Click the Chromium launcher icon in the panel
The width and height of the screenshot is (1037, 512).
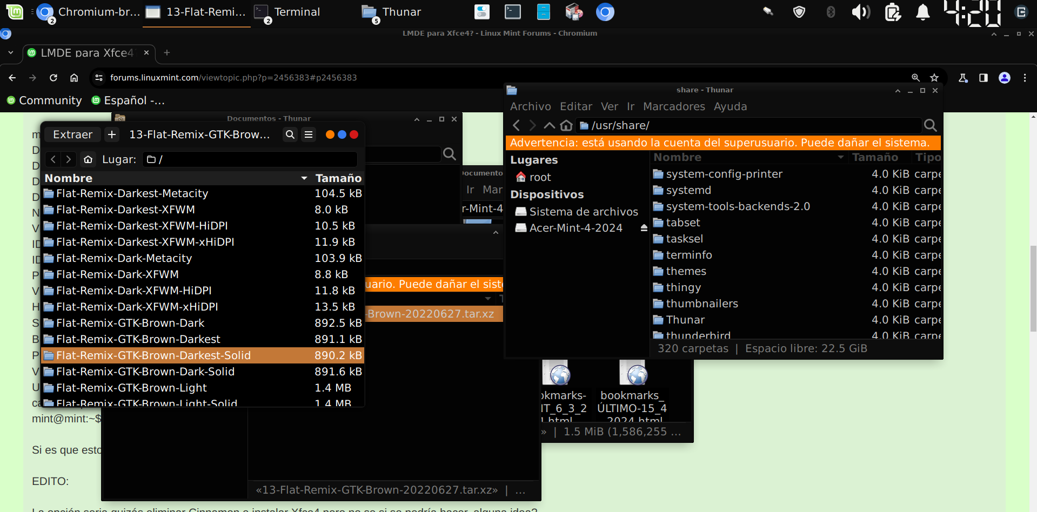pyautogui.click(x=605, y=12)
